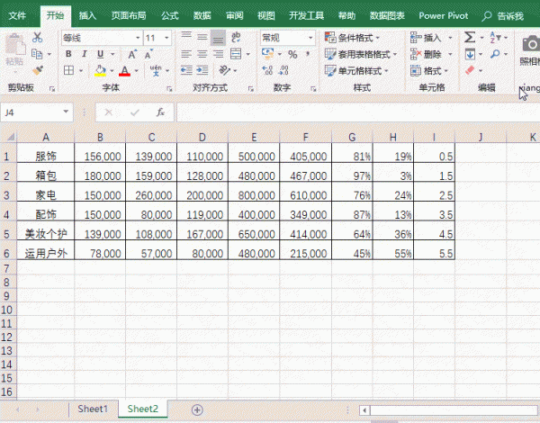Screen dimensions: 540x423
Task: Click Decrease Indent icon
Action: (186, 70)
